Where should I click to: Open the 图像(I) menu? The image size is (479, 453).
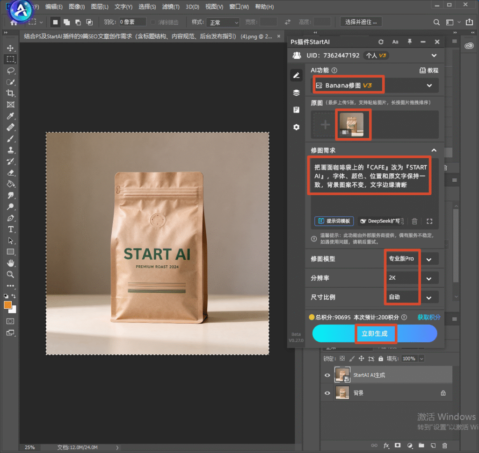pos(77,7)
